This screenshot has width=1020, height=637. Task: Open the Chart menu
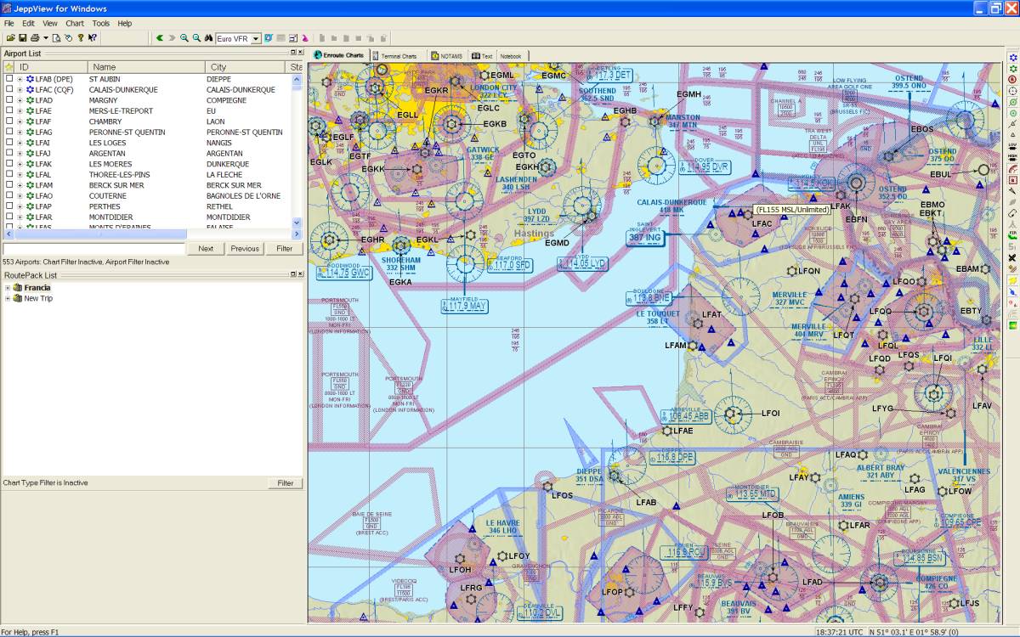point(75,23)
